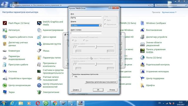Adjust color compression level slider handle
This screenshot has width=188, height=106.
point(96,47)
